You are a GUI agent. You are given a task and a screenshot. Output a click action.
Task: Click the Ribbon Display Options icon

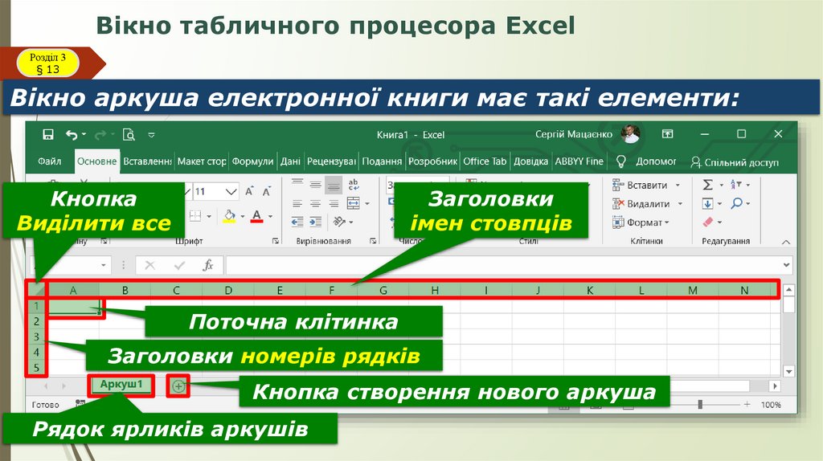point(667,134)
